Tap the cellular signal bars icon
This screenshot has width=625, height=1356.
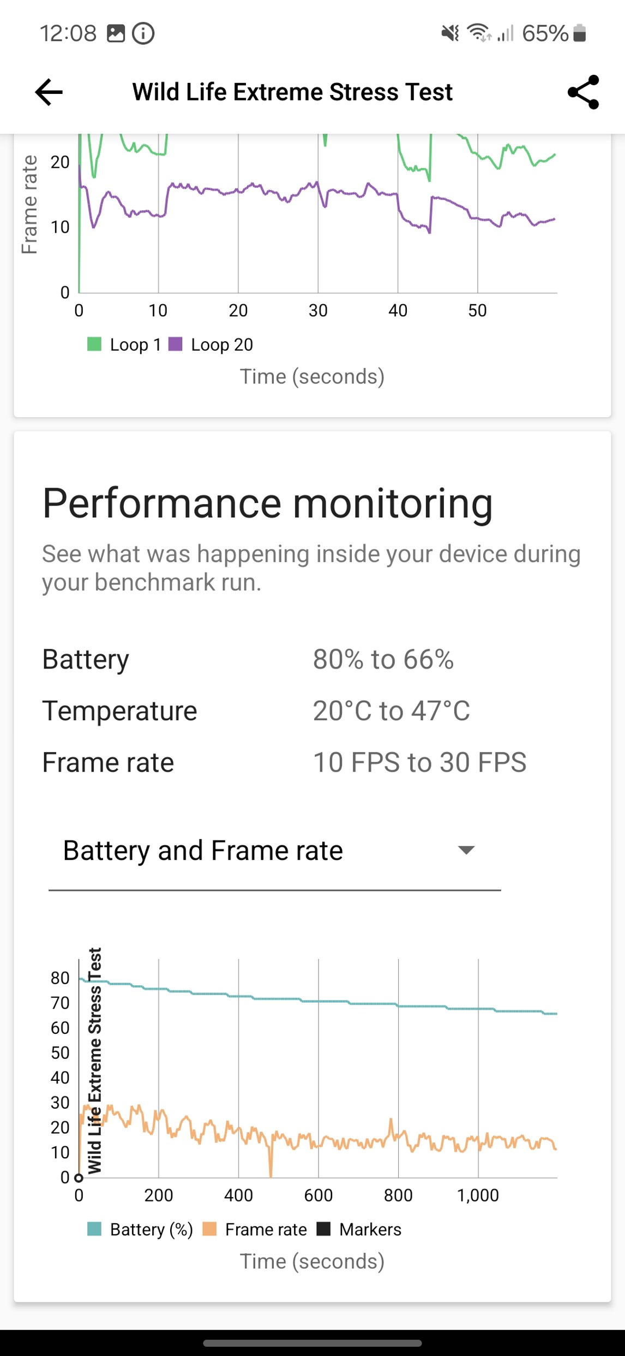pyautogui.click(x=506, y=33)
